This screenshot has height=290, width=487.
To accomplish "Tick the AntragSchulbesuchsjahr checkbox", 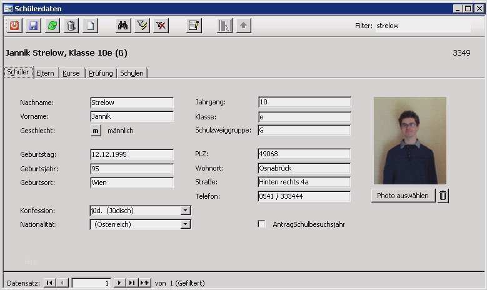I will coord(261,224).
